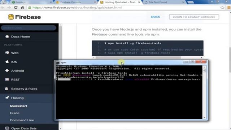Image resolution: width=231 pixels, height=130 pixels.
Task: Switch to the Firebase Console tab
Action: [76, 2]
